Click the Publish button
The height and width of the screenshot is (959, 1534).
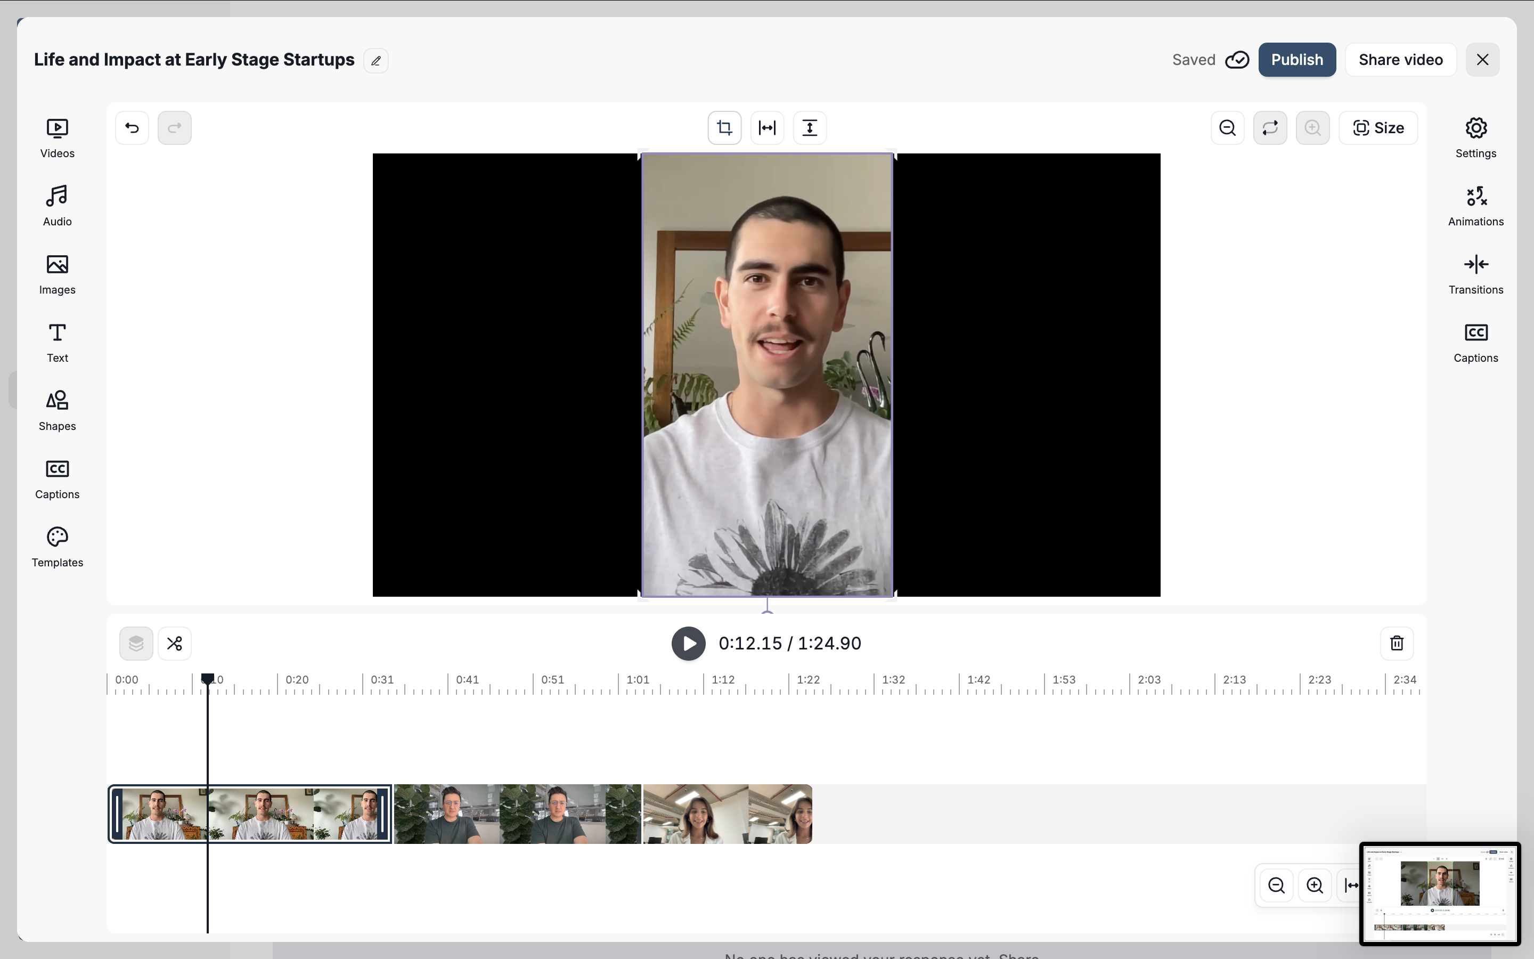pos(1297,60)
